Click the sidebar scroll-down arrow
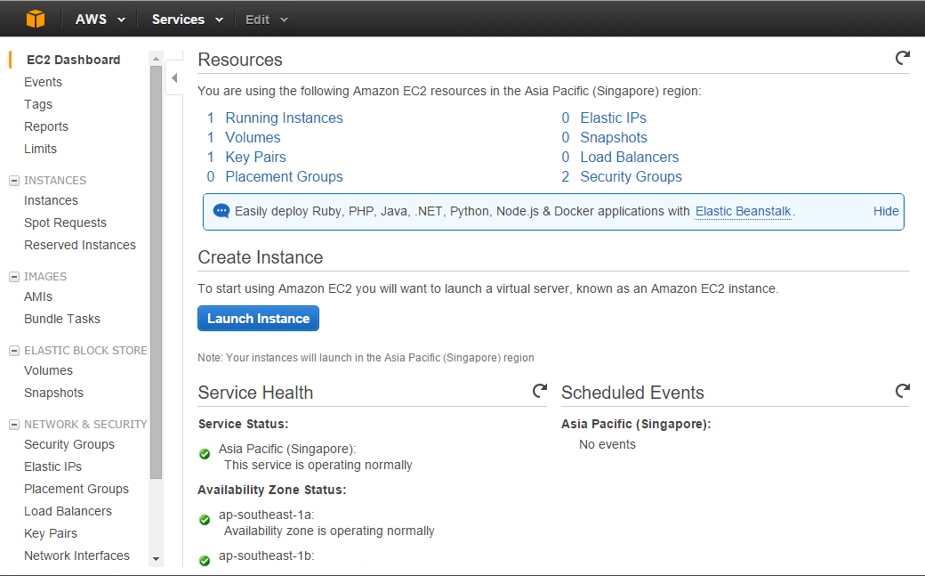 pyautogui.click(x=156, y=559)
